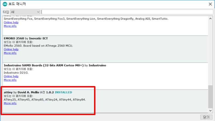
Task: Click the EMoRo 2560 board description text
Action: [x=38, y=46]
